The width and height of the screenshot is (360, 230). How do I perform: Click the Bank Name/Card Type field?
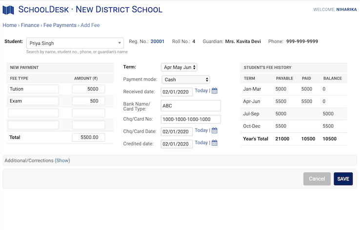click(191, 106)
